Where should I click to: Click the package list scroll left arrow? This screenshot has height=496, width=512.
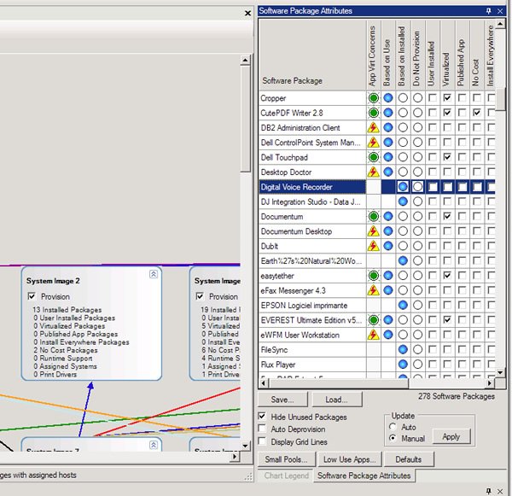263,382
